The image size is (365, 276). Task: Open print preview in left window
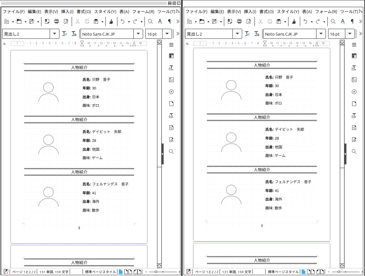(66, 22)
